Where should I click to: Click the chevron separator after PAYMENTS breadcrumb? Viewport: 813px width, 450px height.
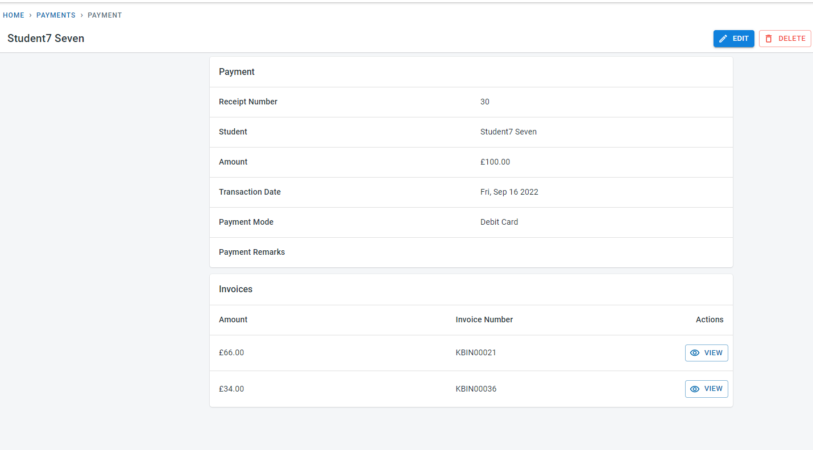click(x=81, y=15)
